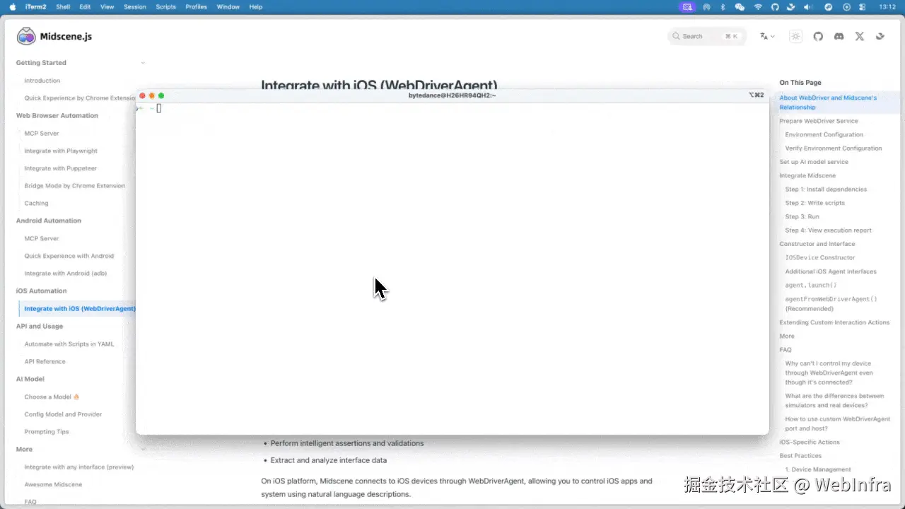
Task: Toggle light/dark theme with the sun icon
Action: (x=795, y=36)
